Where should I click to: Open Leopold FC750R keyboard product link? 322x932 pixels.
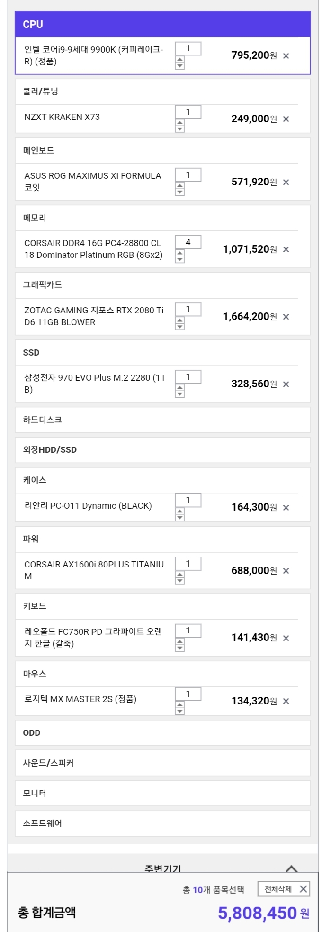(93, 638)
